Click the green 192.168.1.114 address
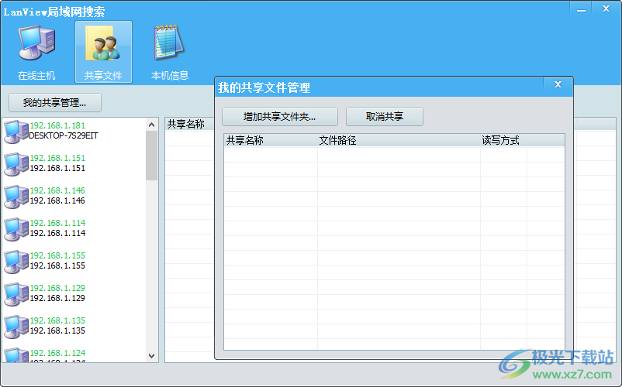The width and height of the screenshot is (622, 387). [57, 223]
